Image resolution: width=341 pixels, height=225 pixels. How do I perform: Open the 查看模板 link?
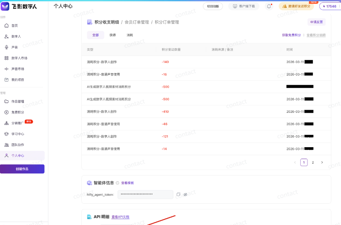(x=127, y=183)
